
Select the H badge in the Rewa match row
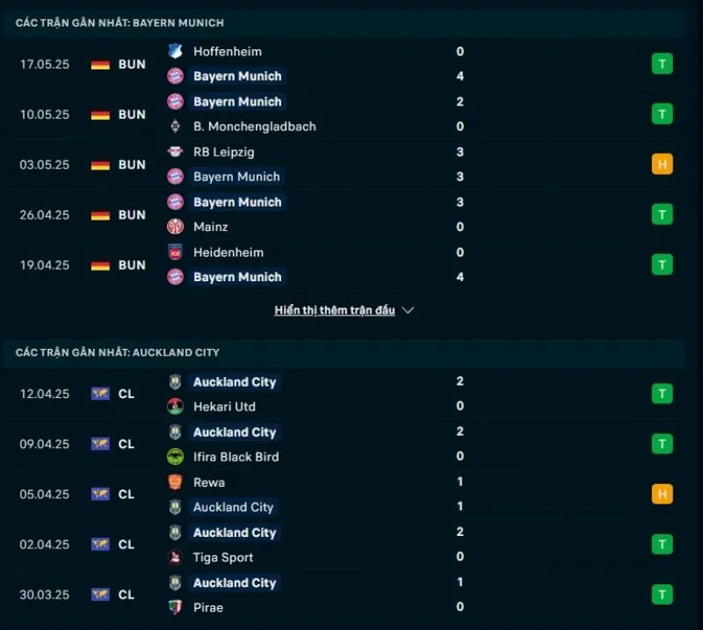[x=662, y=495]
